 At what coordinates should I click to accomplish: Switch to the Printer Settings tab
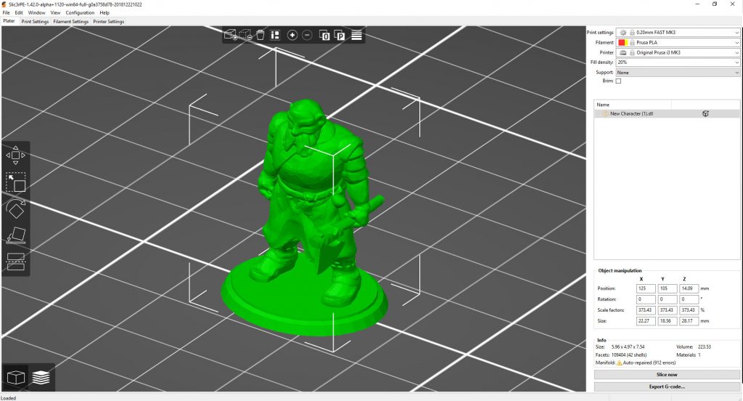(109, 21)
